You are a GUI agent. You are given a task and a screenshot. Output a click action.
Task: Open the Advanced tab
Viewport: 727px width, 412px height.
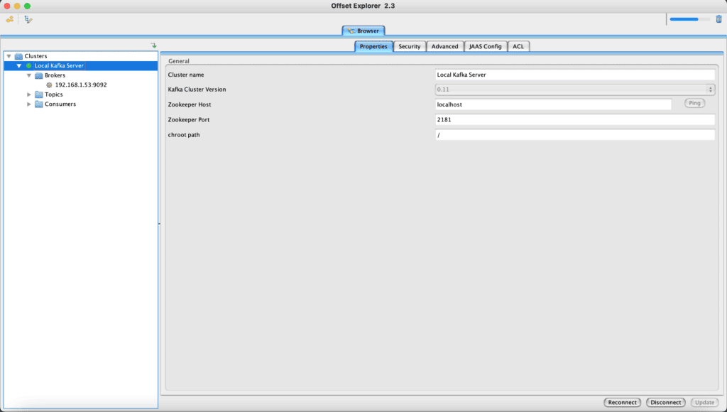pos(444,46)
